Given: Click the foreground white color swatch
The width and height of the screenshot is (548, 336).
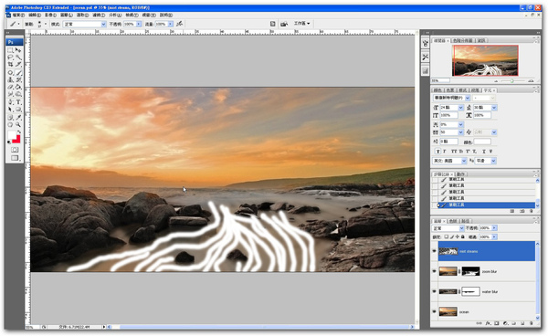Looking at the screenshot, I should [x=12, y=135].
